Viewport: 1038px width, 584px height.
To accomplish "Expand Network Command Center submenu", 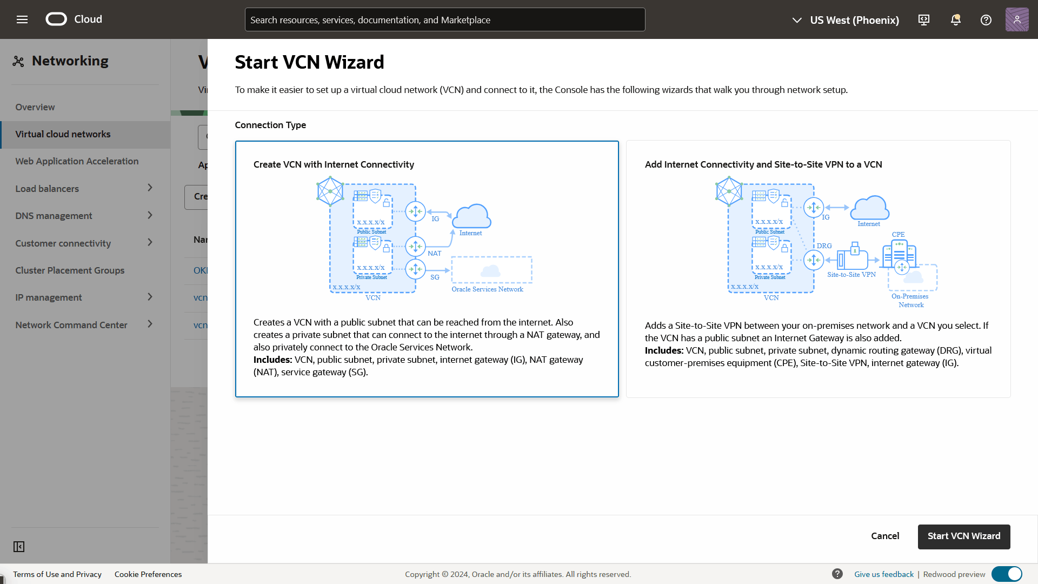I will pyautogui.click(x=84, y=325).
